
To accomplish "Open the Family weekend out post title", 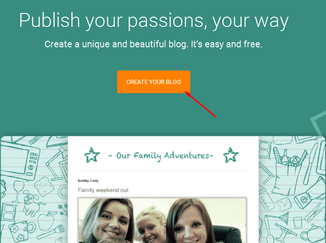I will 103,190.
